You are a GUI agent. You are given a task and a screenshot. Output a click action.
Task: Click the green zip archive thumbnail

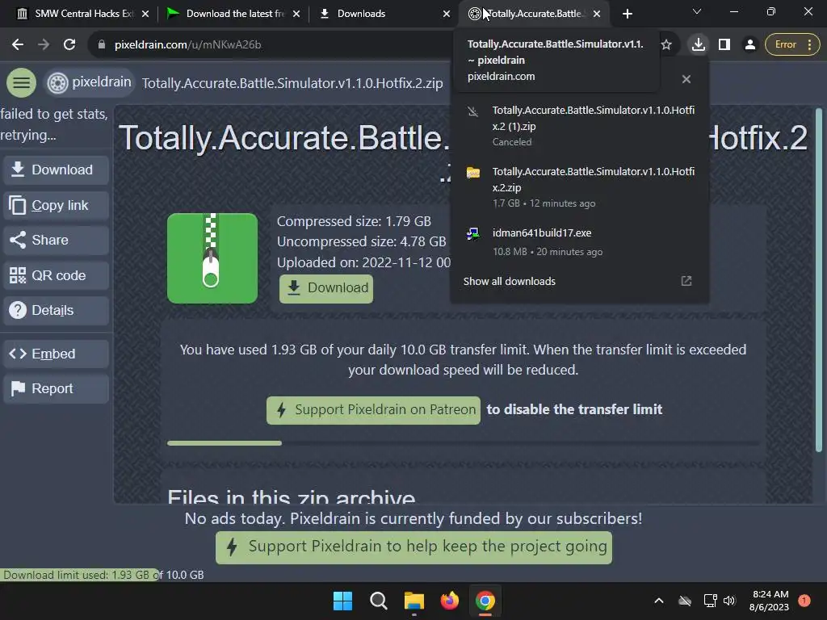pos(212,258)
